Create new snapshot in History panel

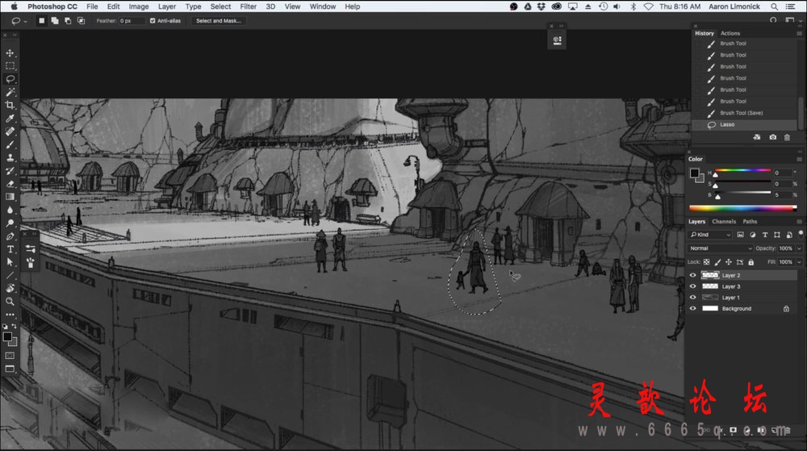coord(772,137)
